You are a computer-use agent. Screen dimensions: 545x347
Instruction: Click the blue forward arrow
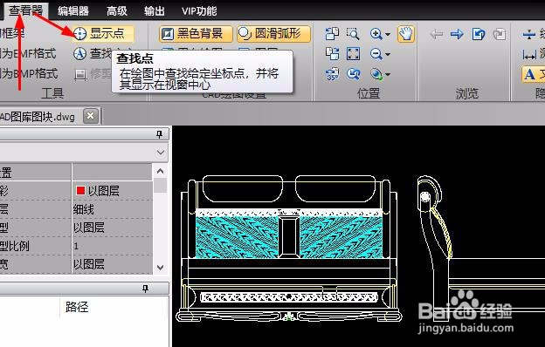pyautogui.click(x=457, y=34)
